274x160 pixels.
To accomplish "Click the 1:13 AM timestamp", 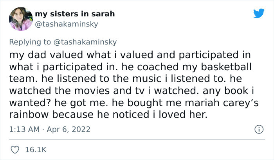I will point(23,129).
